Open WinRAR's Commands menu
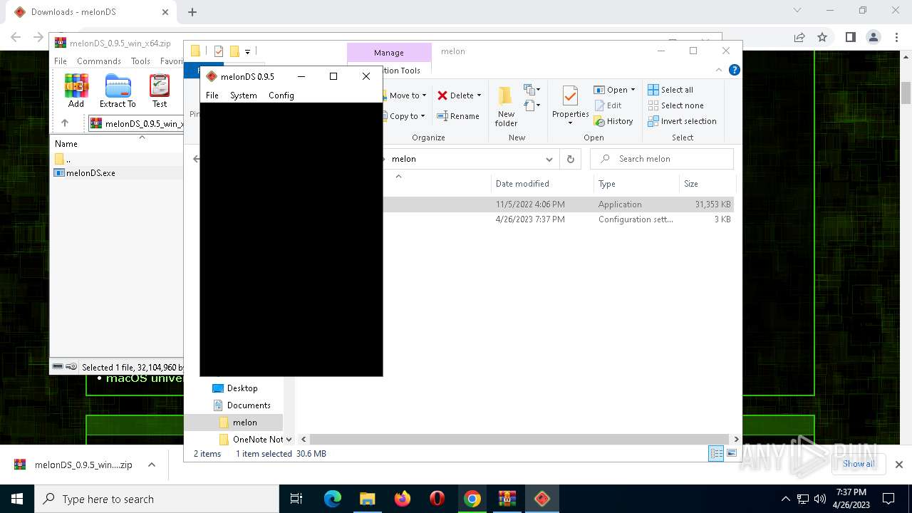This screenshot has height=513, width=912. point(99,61)
